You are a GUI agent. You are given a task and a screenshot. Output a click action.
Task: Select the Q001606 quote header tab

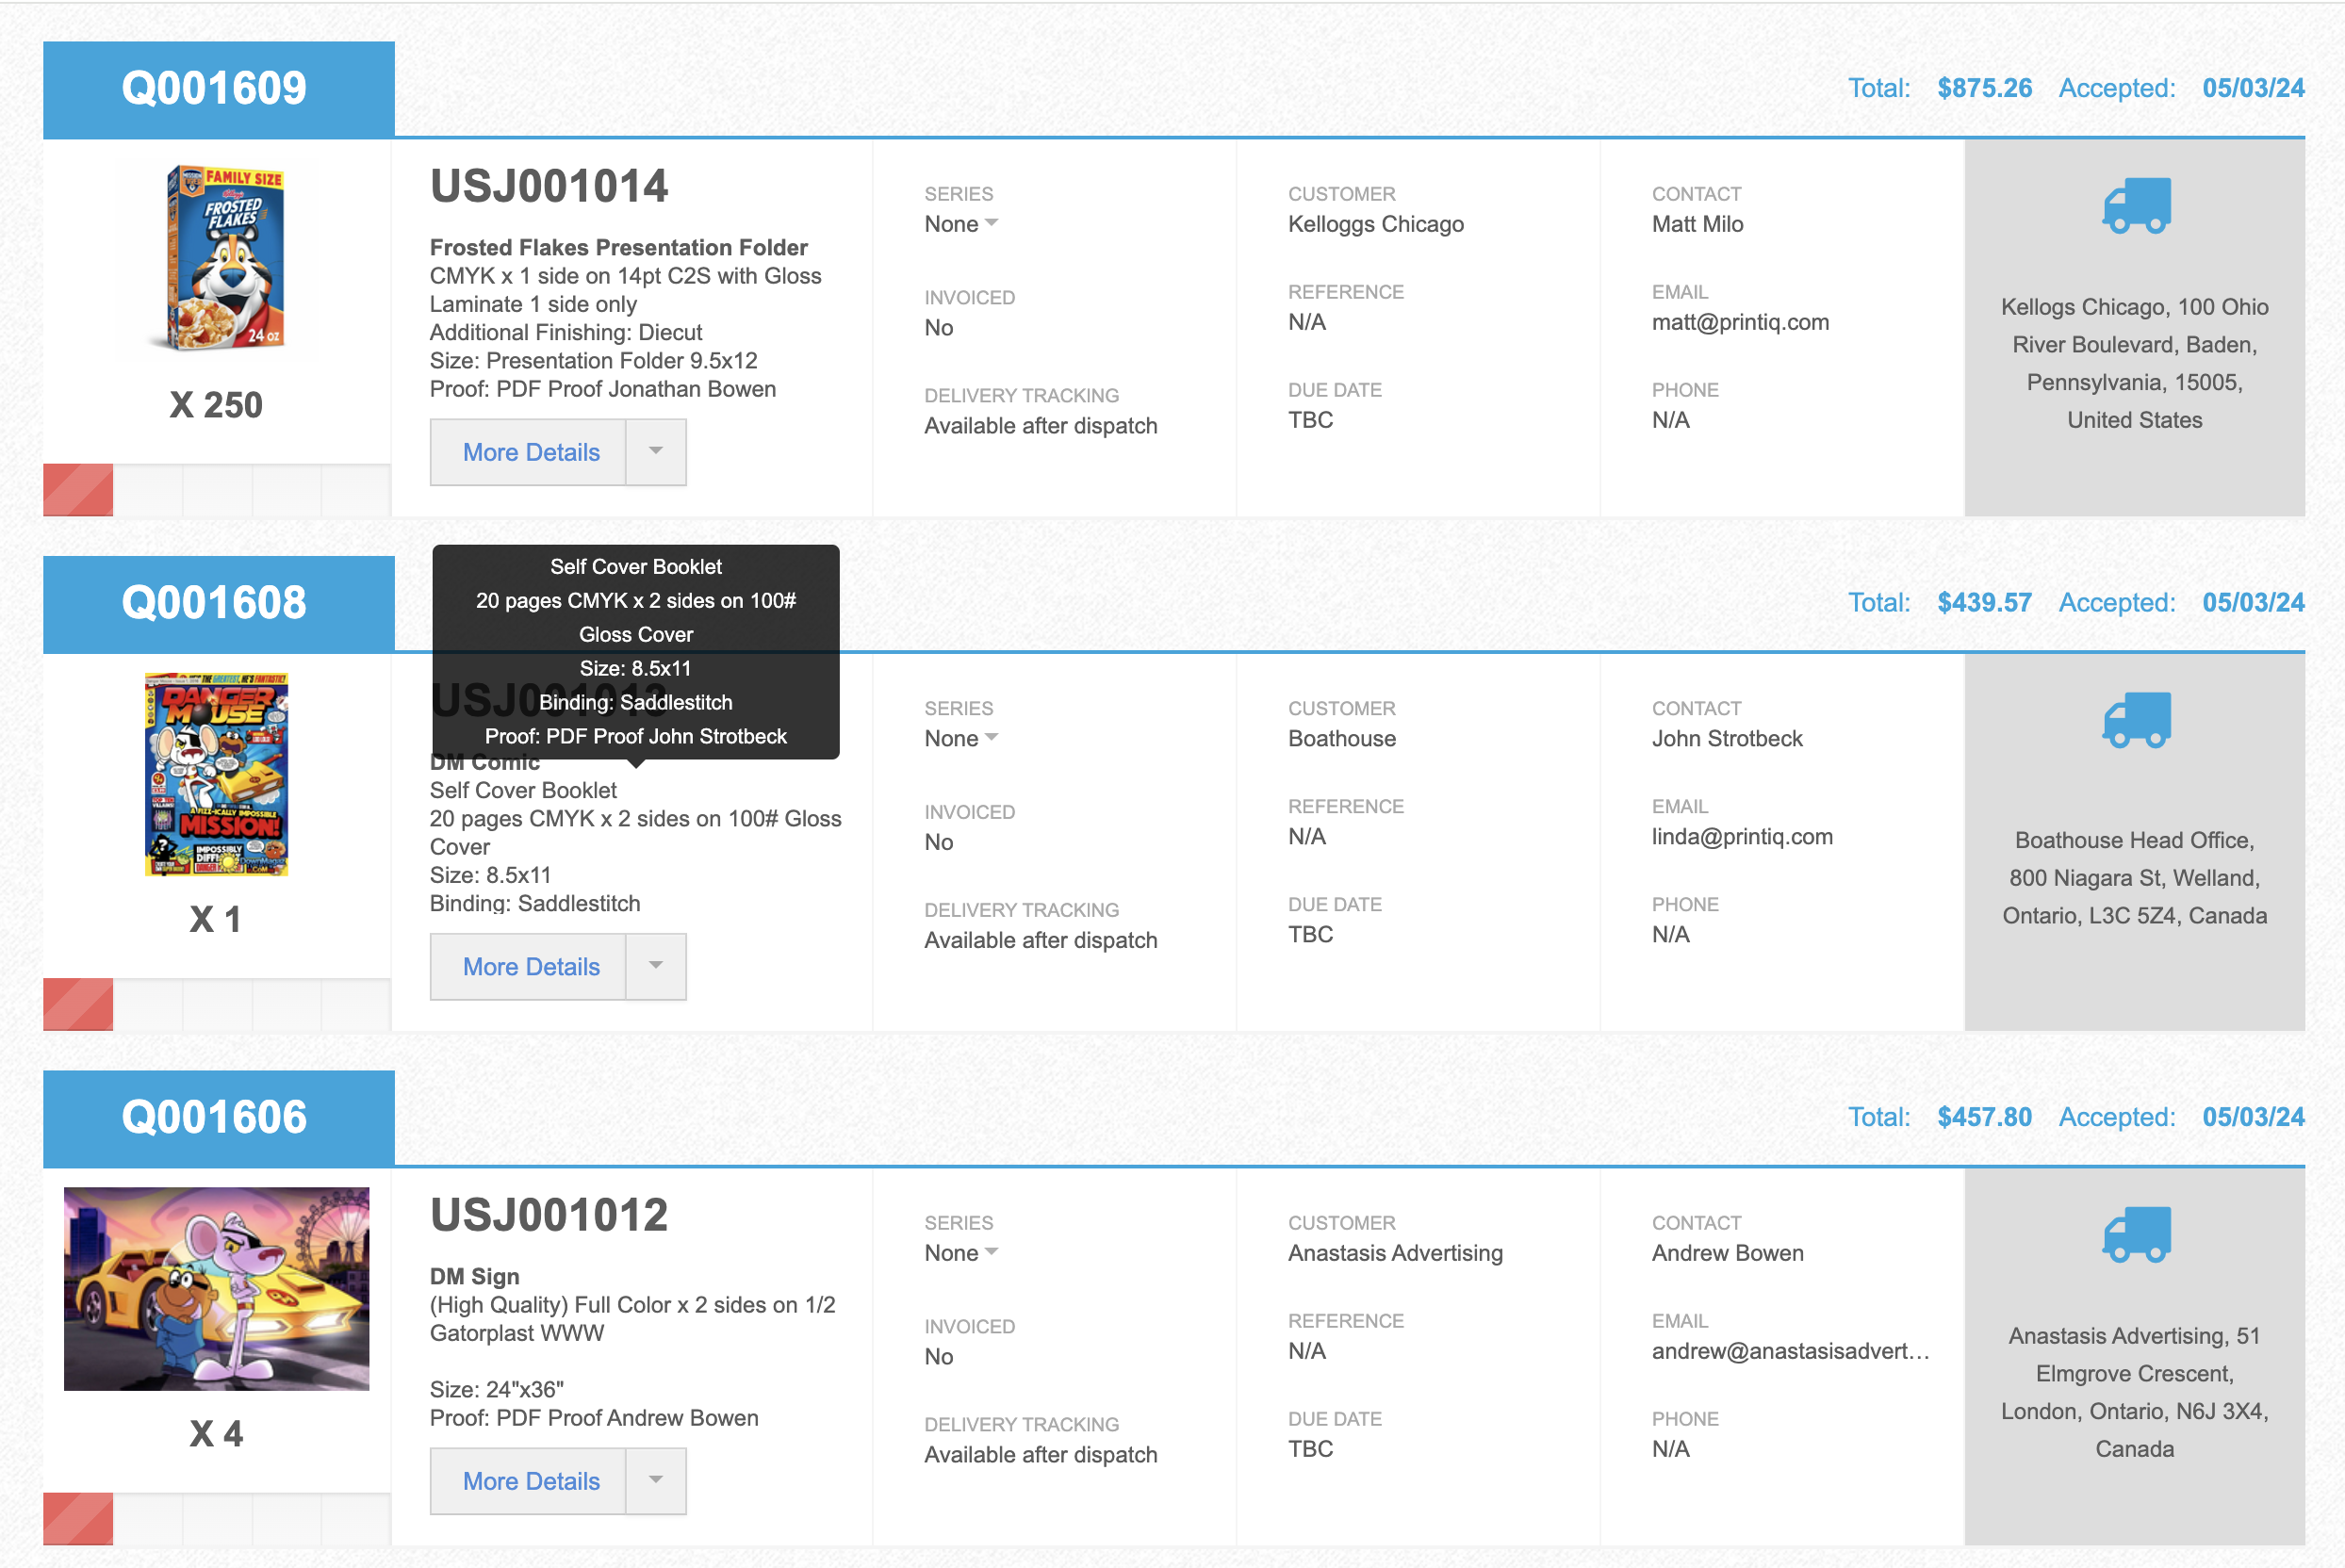click(218, 1118)
